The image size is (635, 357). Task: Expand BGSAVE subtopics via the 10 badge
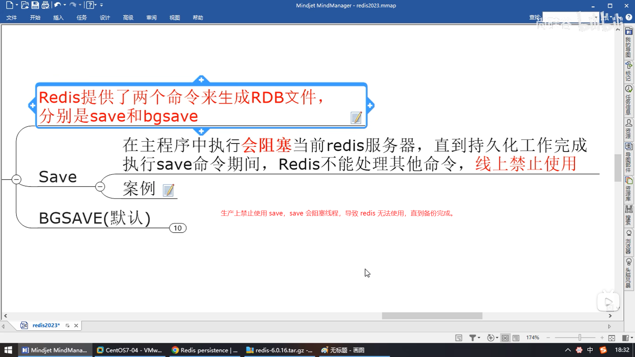(178, 228)
